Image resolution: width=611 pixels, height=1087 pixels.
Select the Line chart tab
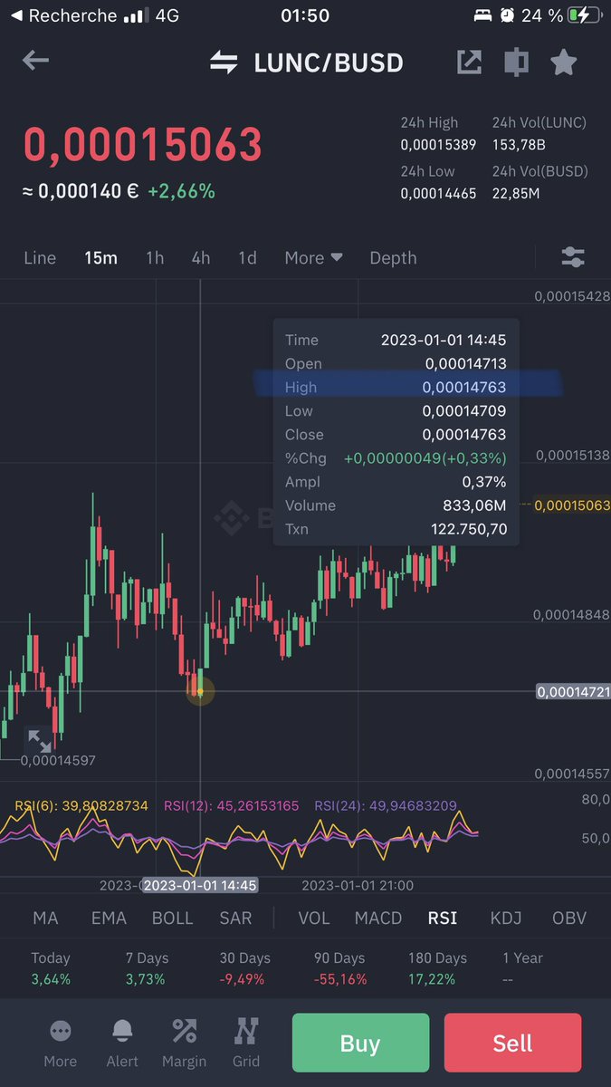click(40, 258)
